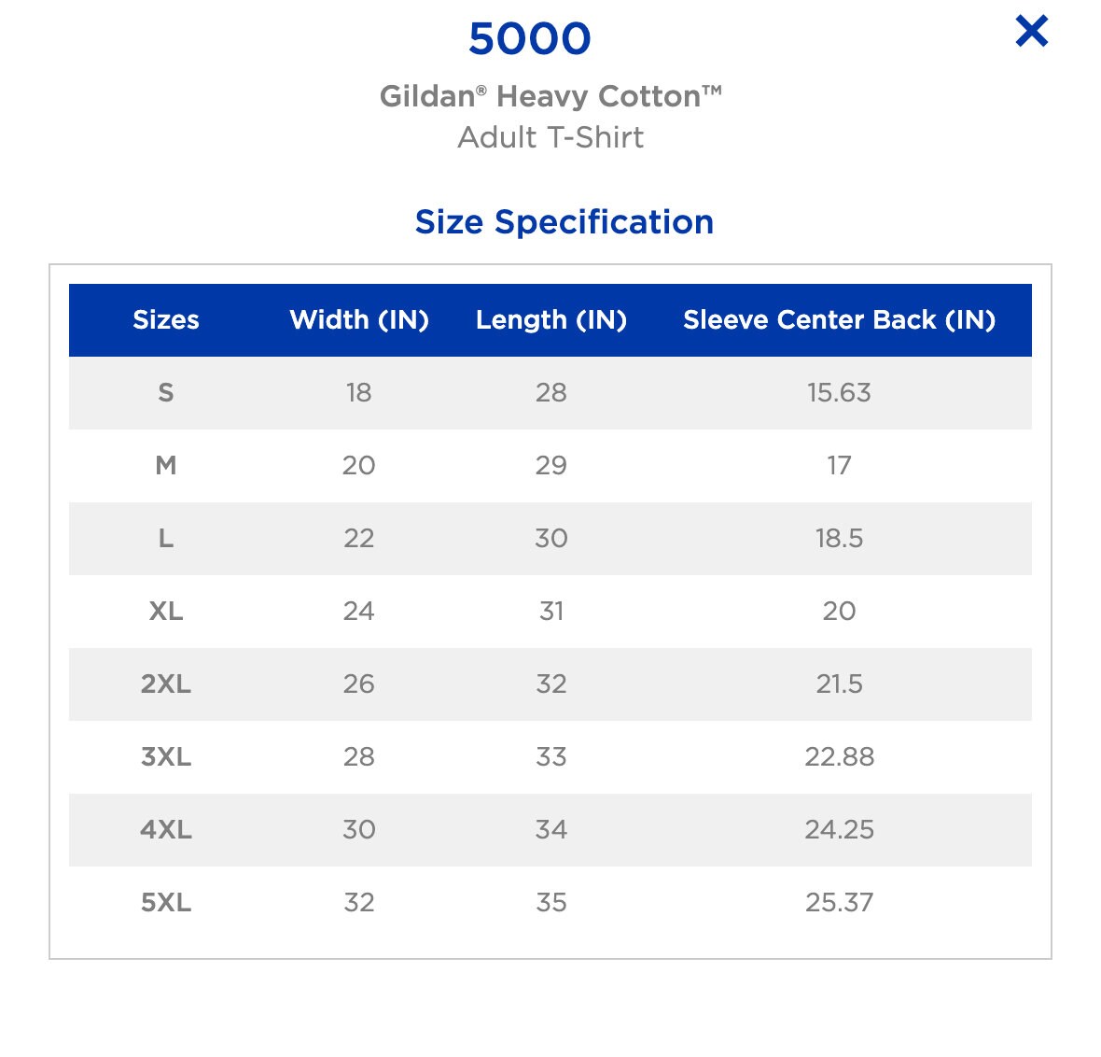Select the 5XL size row label
This screenshot has width=1101, height=1057.
tap(166, 903)
